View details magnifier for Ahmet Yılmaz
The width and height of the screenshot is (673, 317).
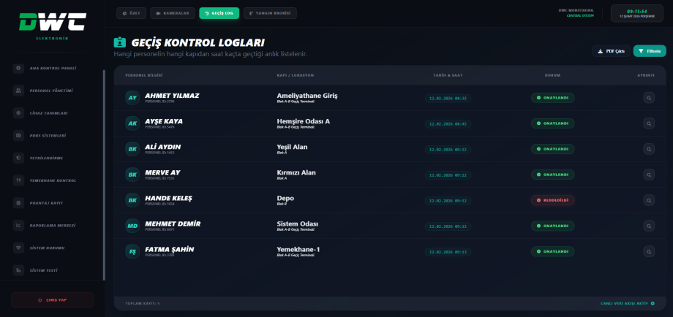(x=649, y=98)
